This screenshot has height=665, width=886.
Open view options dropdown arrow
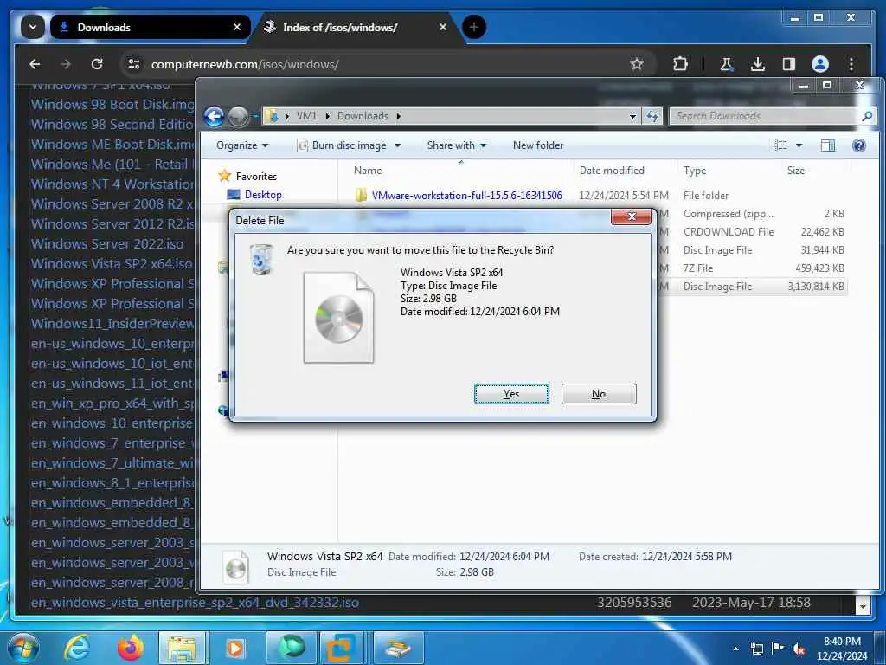coord(799,145)
